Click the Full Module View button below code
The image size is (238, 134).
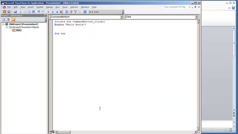tap(53, 132)
